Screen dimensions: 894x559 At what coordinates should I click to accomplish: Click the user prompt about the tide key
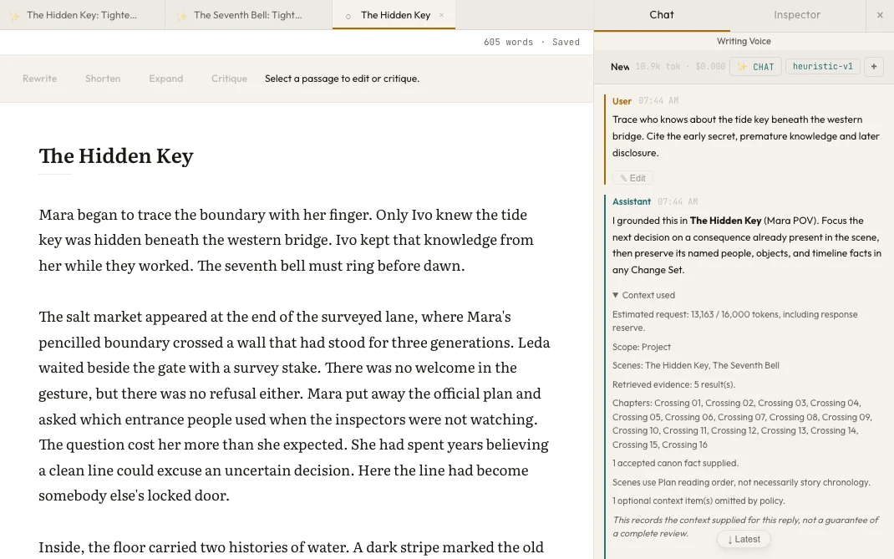746,136
